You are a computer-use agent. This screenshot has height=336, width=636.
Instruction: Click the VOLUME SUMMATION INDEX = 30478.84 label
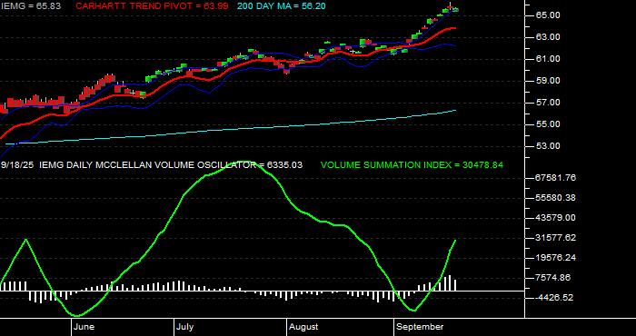pos(412,165)
